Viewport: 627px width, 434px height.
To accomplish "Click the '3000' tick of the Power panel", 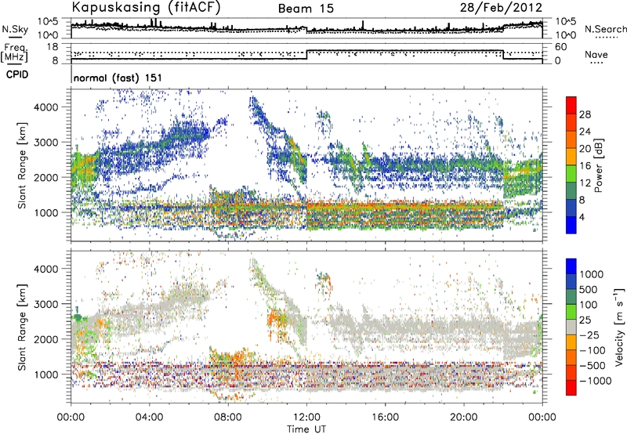I will pos(46,143).
